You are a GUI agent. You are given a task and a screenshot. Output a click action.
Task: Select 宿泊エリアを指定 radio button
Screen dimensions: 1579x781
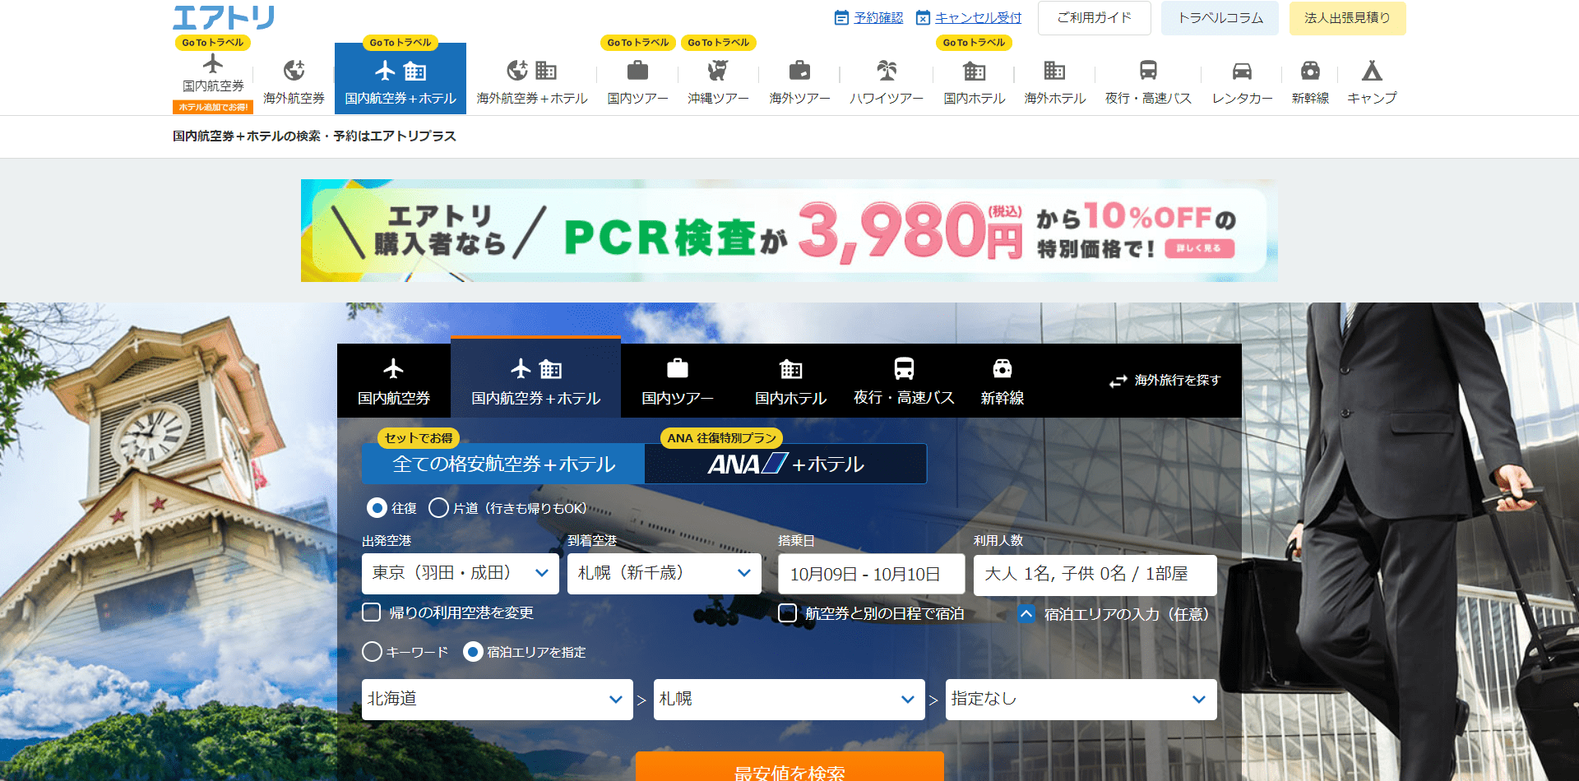(x=473, y=652)
